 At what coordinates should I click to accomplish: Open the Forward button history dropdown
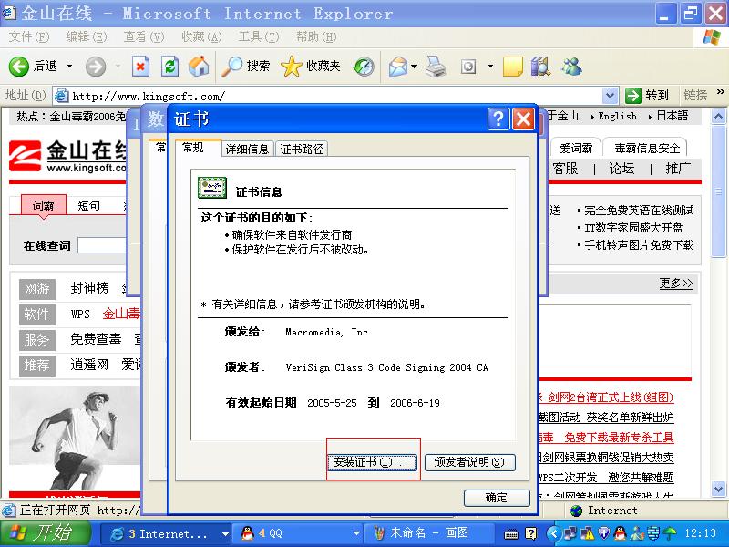118,67
